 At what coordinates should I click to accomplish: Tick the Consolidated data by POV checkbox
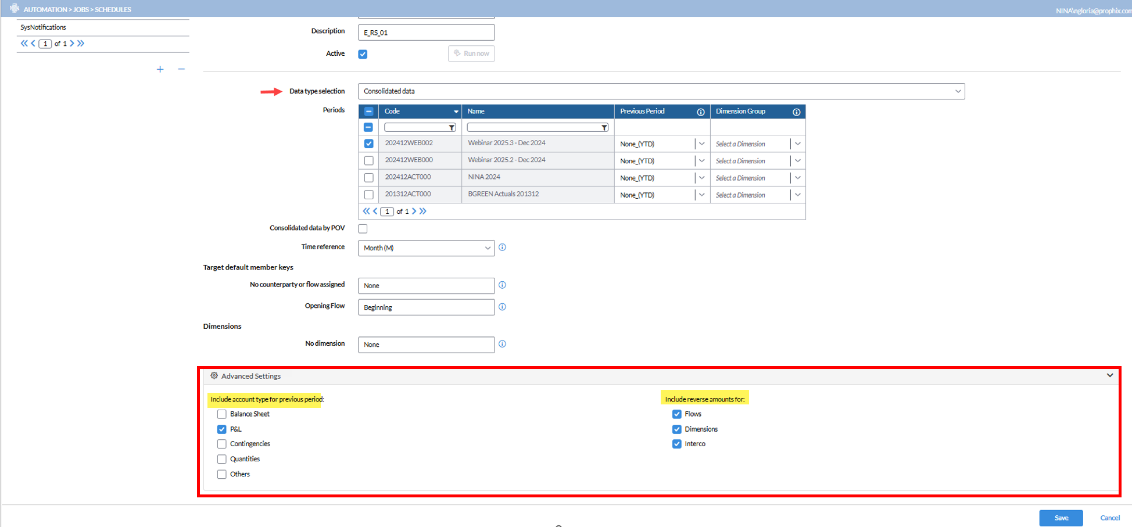pos(363,229)
